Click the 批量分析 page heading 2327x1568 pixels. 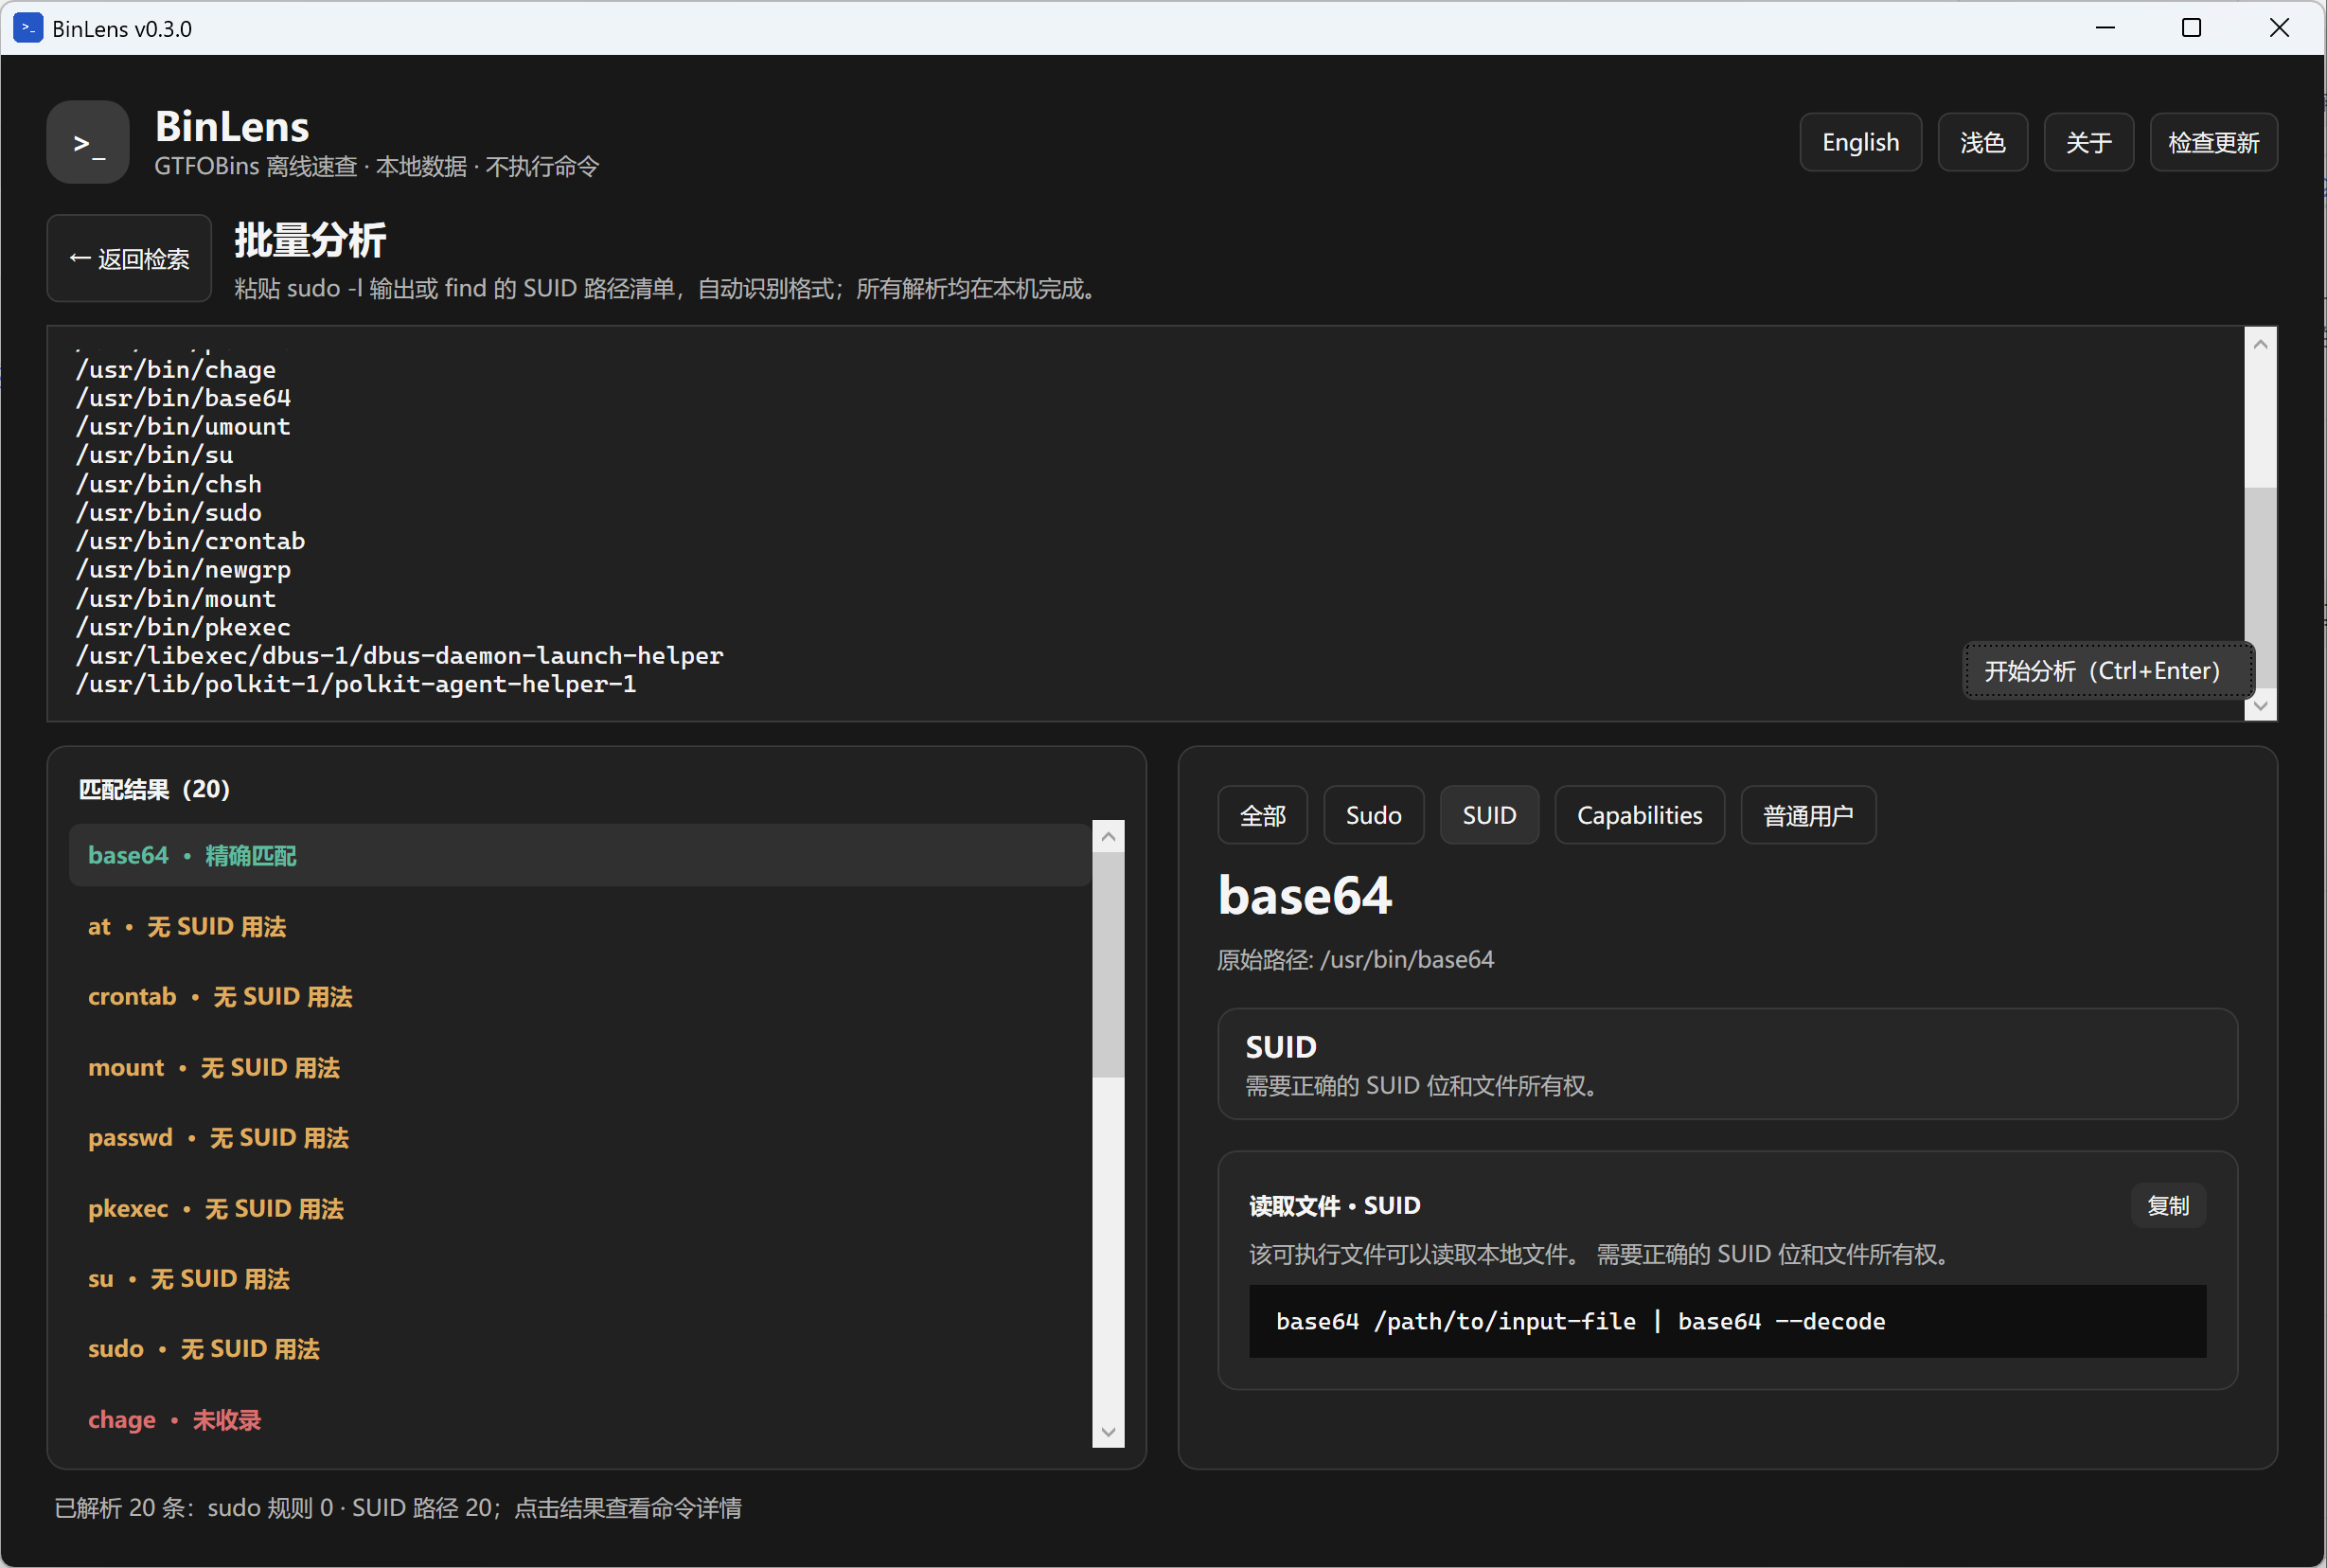[310, 240]
